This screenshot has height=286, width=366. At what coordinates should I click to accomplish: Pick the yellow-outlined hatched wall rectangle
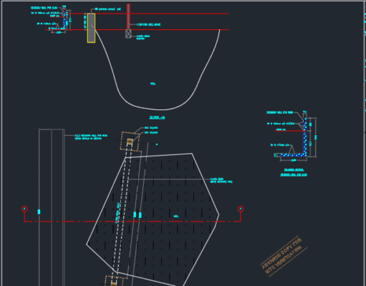click(x=91, y=28)
